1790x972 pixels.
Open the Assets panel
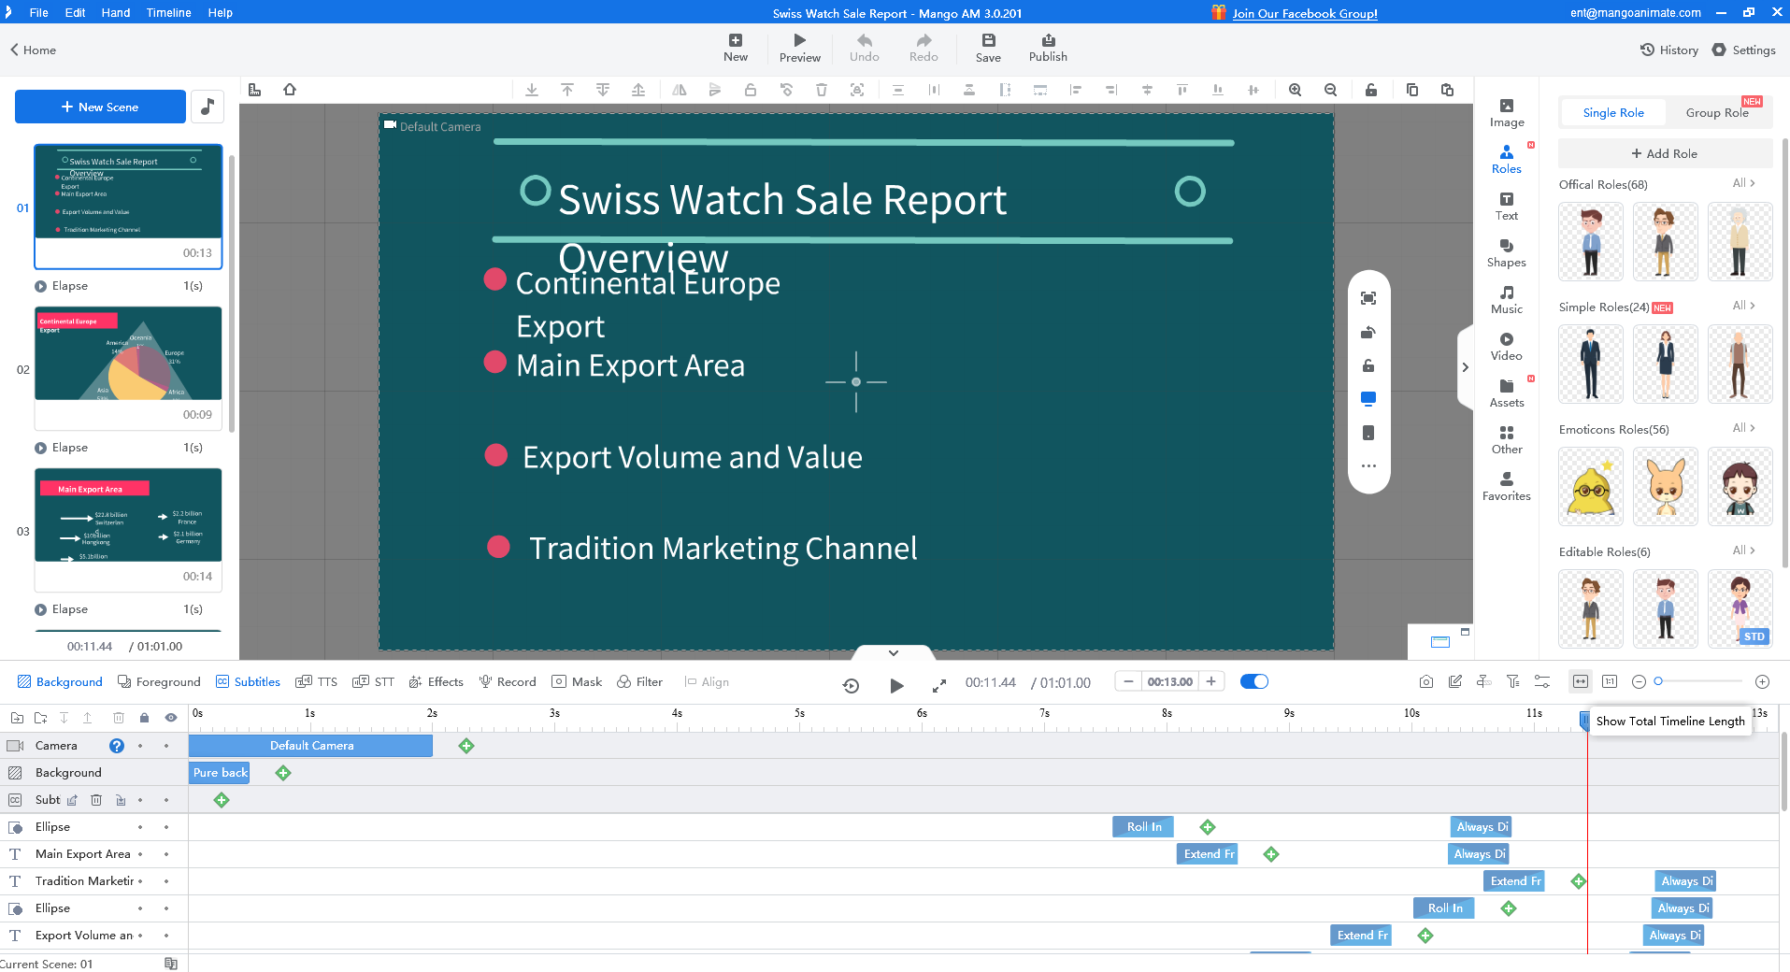point(1506,393)
